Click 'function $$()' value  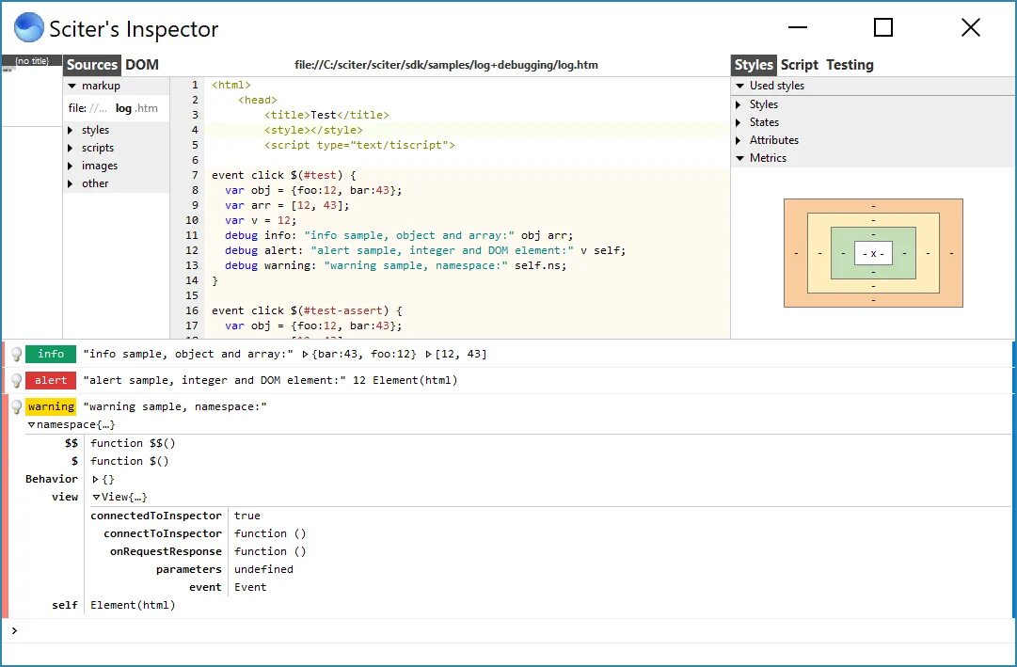click(x=133, y=444)
